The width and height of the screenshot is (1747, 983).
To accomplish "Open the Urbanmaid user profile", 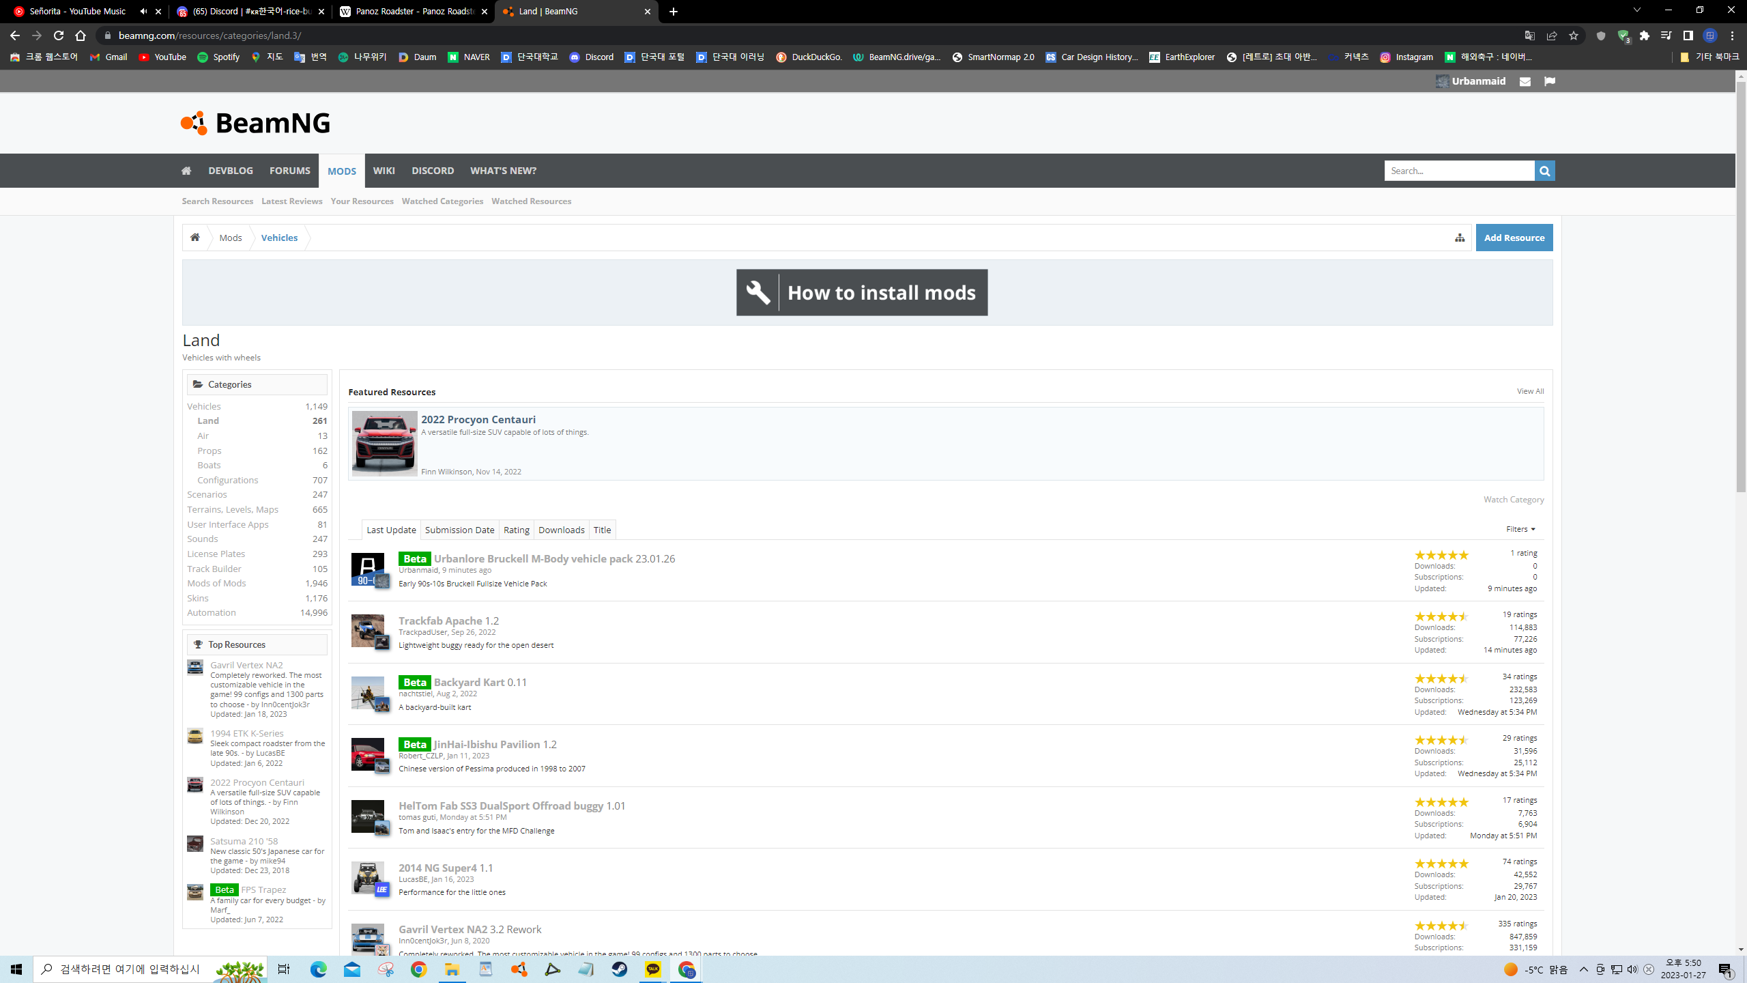I will pos(1471,81).
